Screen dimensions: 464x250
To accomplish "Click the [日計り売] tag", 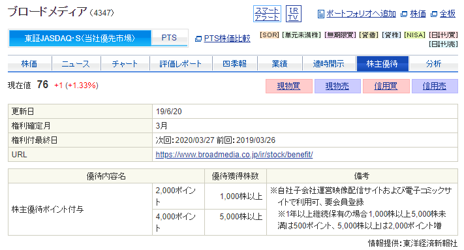I will coord(443,44).
